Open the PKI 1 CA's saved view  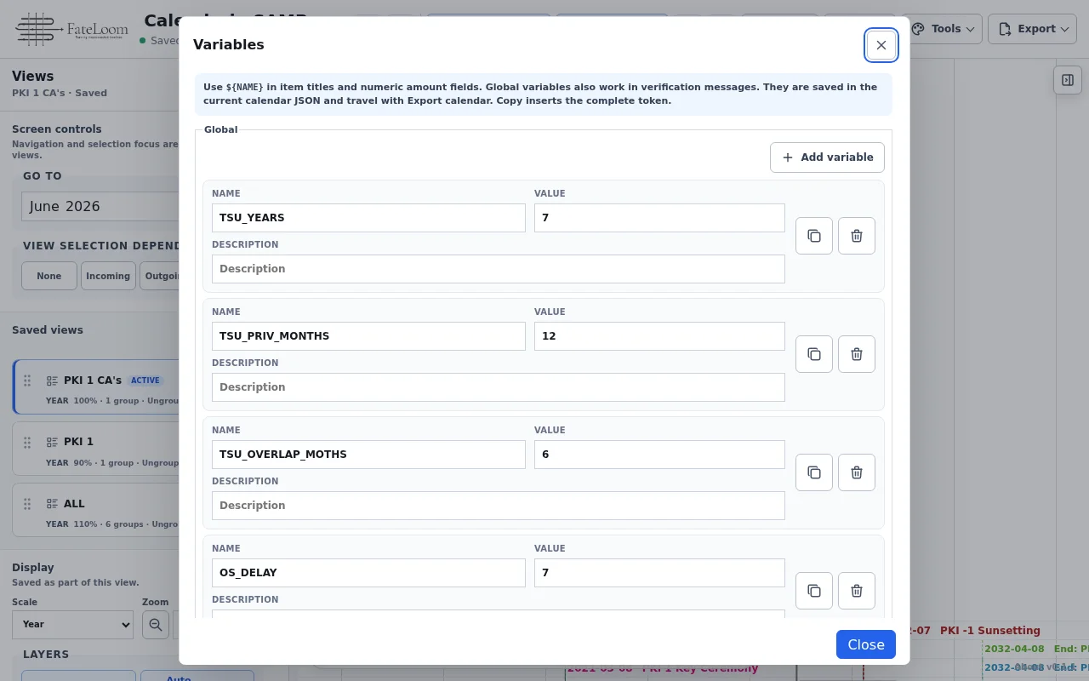97,387
